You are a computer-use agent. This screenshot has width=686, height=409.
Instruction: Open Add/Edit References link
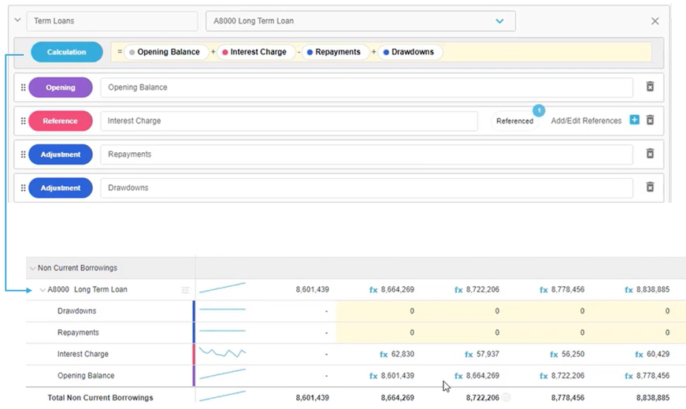(x=586, y=121)
